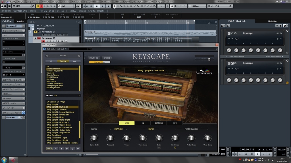This screenshot has height=163, width=291.
Task: Select the Eraser tool in the Cubase toolbar
Action: [x=128, y=6]
